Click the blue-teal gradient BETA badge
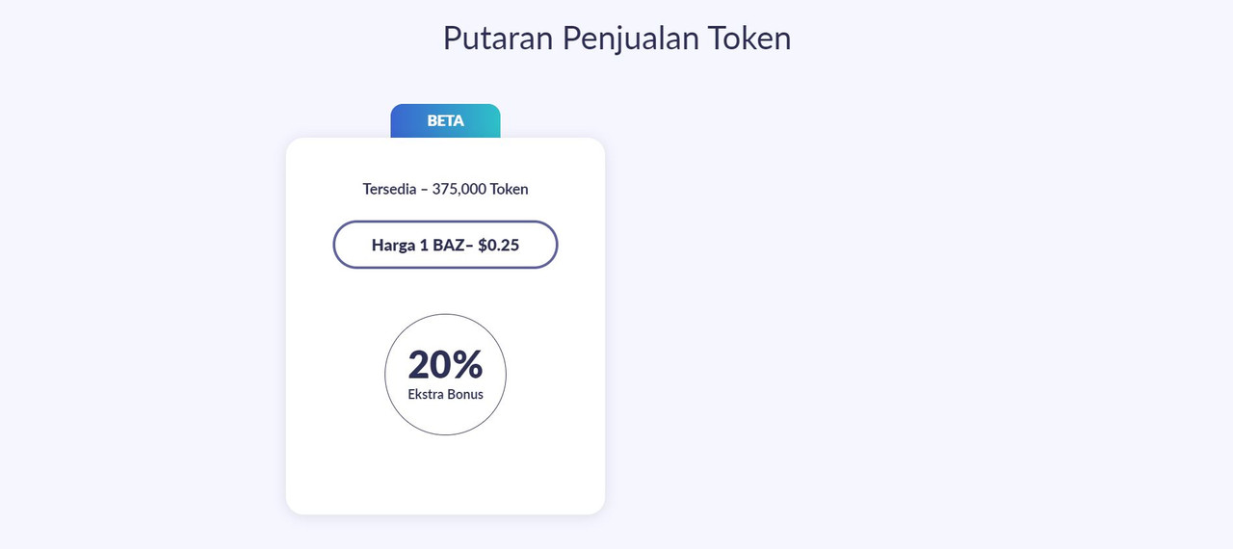The height and width of the screenshot is (549, 1233). coord(445,120)
